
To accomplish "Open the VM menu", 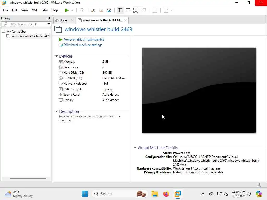I will point(34,10).
